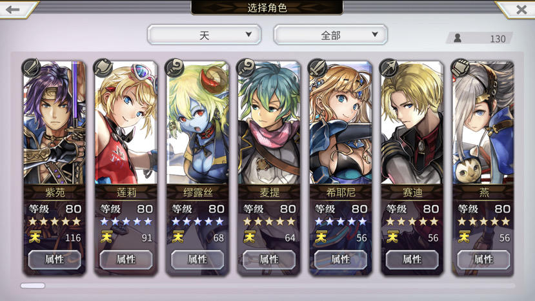The image size is (535, 301).
Task: View 属性 of character 莲莉
Action: [126, 260]
